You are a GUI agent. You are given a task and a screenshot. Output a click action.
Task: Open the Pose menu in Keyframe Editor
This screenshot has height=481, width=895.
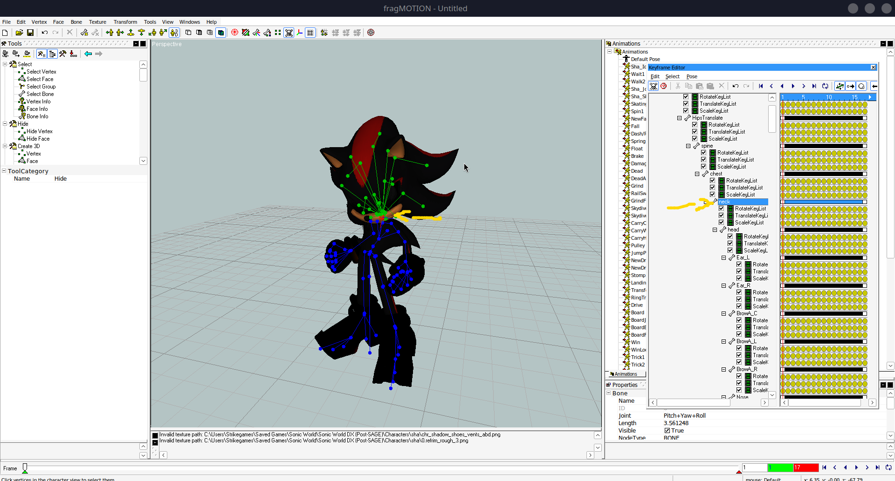tap(692, 76)
